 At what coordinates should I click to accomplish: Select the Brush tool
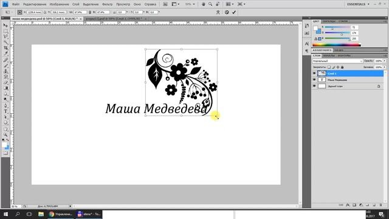pos(5,66)
